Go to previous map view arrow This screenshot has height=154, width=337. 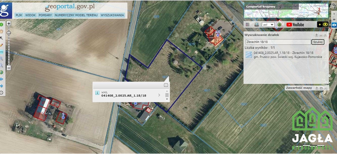tap(1, 79)
